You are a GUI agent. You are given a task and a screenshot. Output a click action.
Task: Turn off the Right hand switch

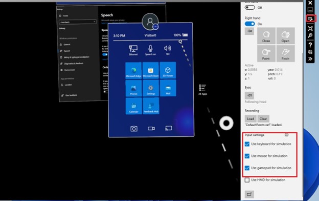click(249, 24)
